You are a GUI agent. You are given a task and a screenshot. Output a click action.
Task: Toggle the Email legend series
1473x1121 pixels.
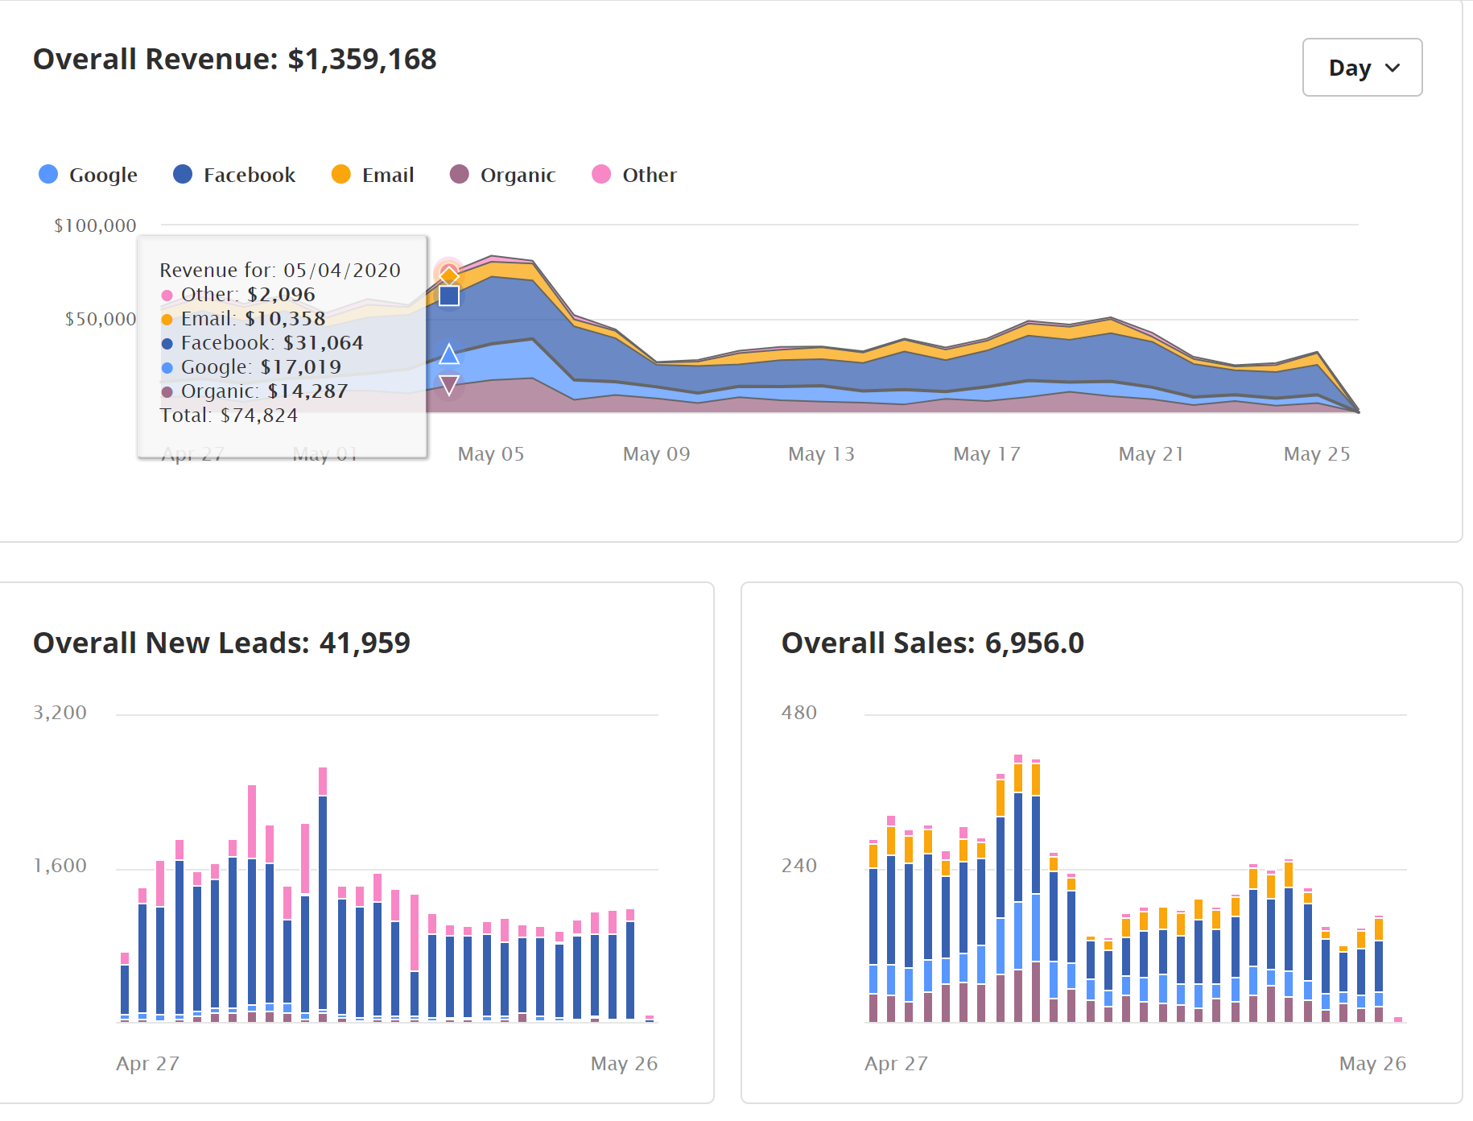coord(373,175)
